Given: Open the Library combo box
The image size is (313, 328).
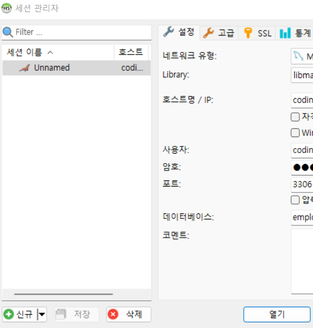Looking at the screenshot, I should [x=302, y=75].
